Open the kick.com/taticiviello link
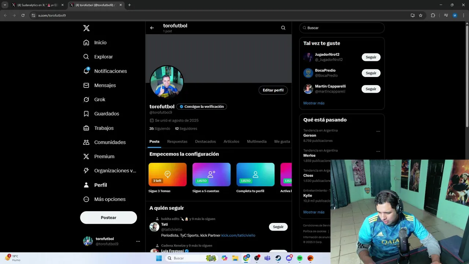The height and width of the screenshot is (264, 469). (x=238, y=235)
